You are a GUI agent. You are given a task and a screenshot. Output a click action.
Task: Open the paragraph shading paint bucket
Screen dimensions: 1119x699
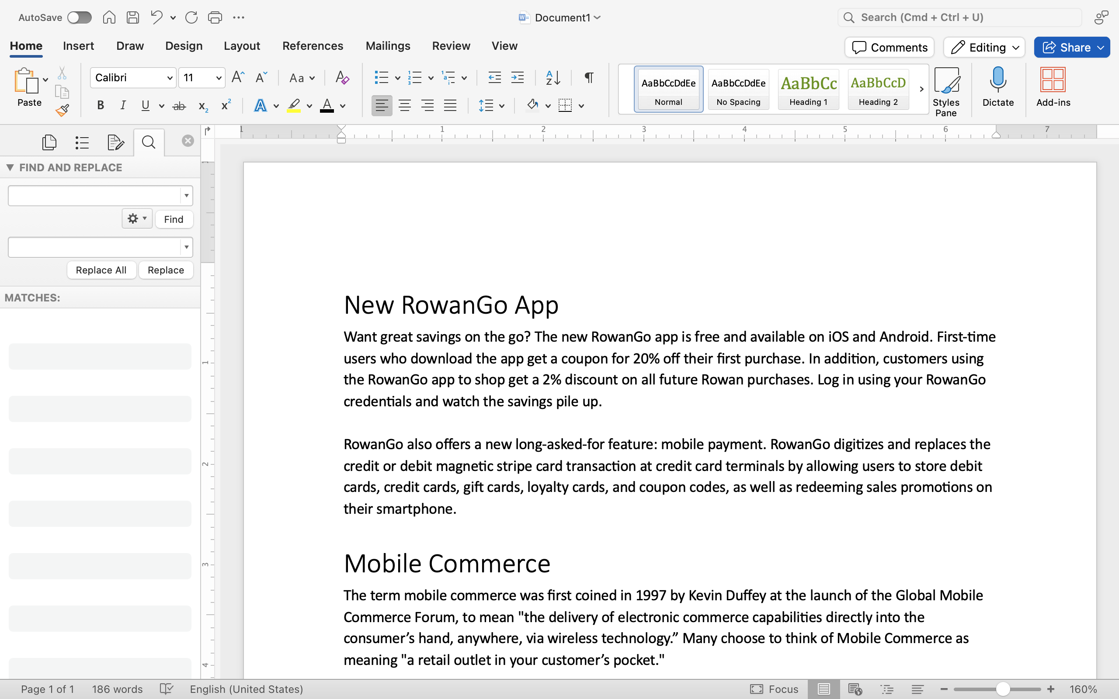(533, 105)
